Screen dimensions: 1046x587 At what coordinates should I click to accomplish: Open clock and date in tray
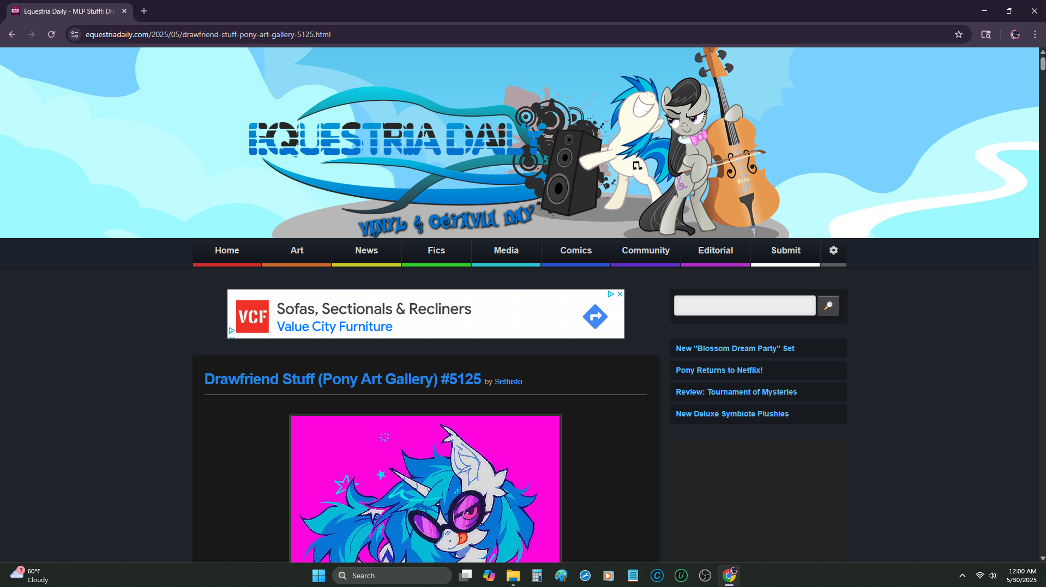1021,576
